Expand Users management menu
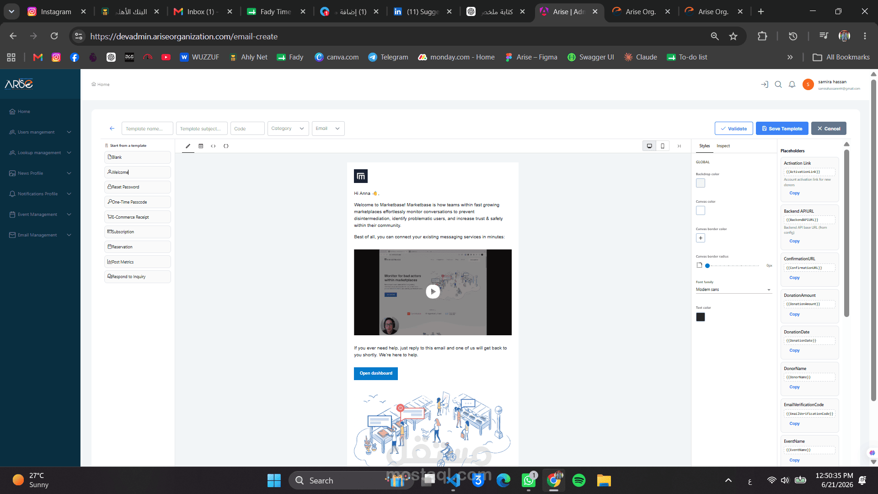The image size is (878, 494). click(x=40, y=132)
